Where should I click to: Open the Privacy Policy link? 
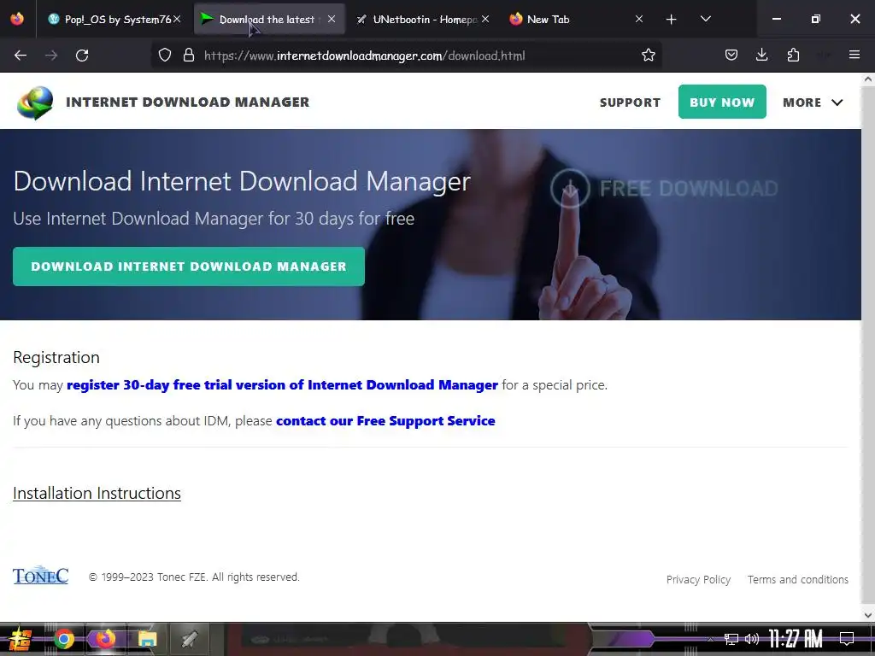click(x=698, y=580)
